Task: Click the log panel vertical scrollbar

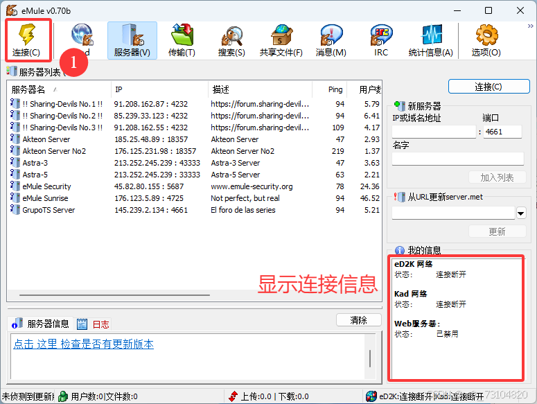Action: 370,358
